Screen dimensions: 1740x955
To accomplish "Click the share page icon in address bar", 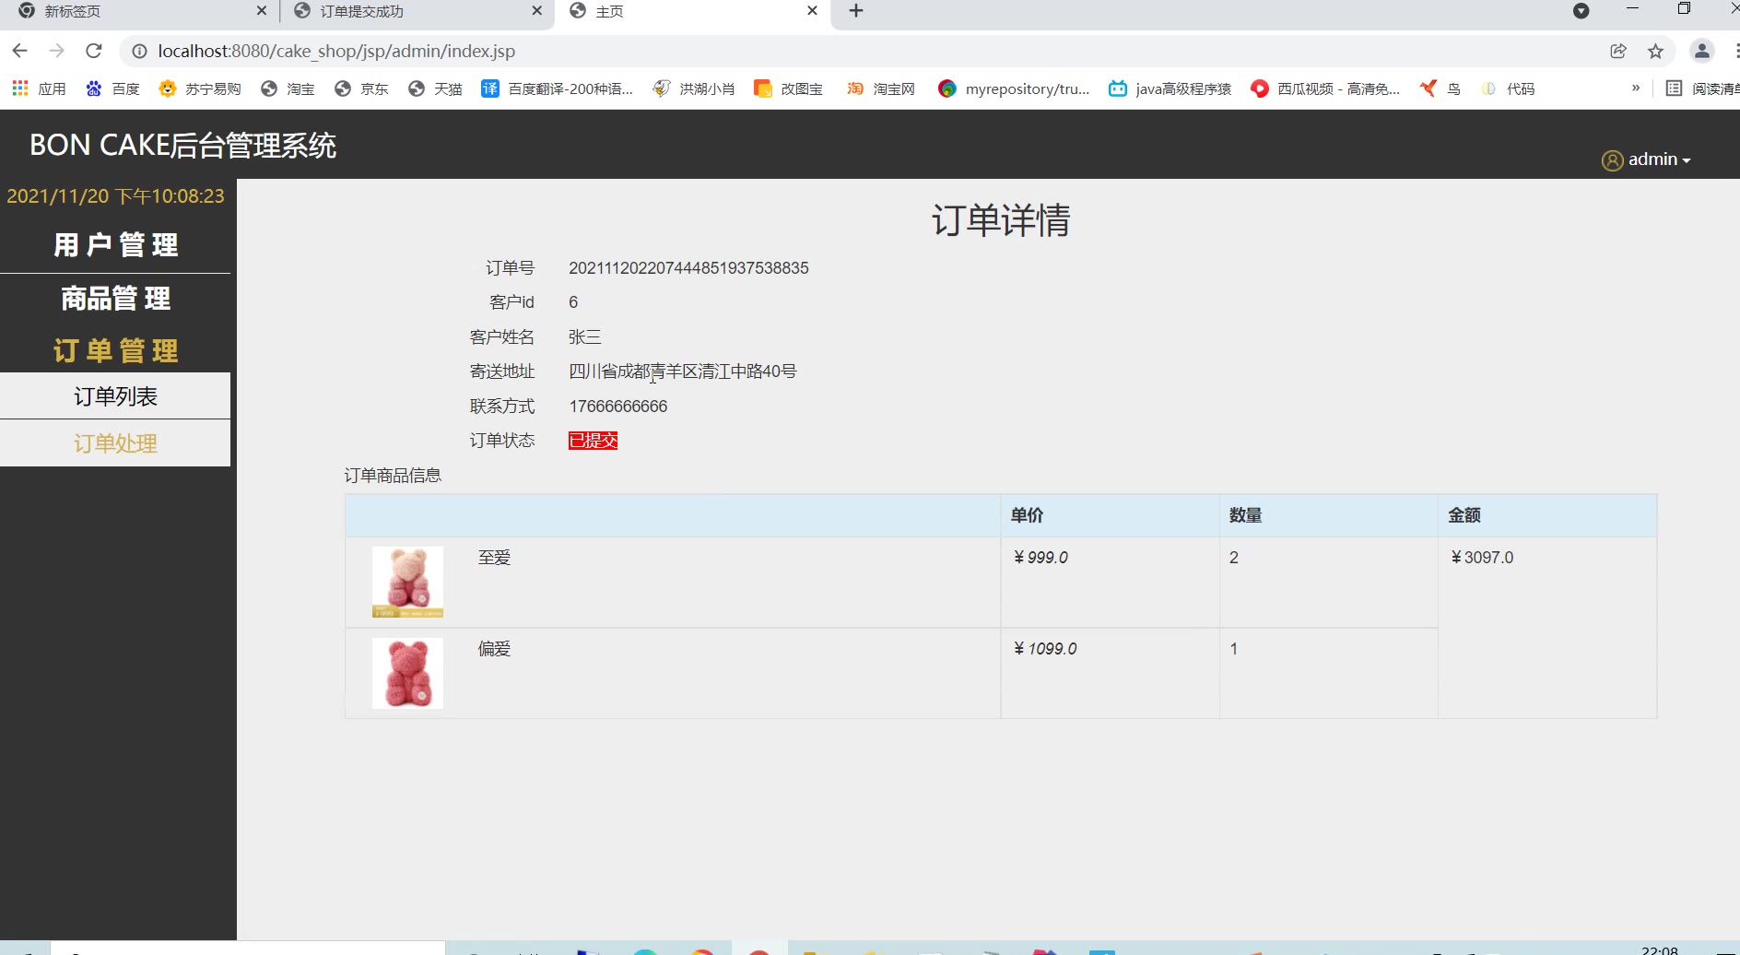I will pyautogui.click(x=1618, y=52).
